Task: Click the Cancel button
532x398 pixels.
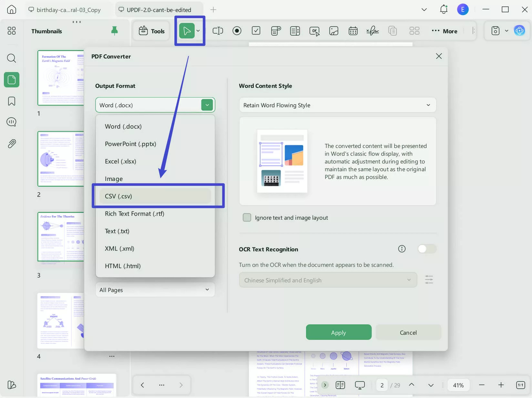Action: (408, 332)
